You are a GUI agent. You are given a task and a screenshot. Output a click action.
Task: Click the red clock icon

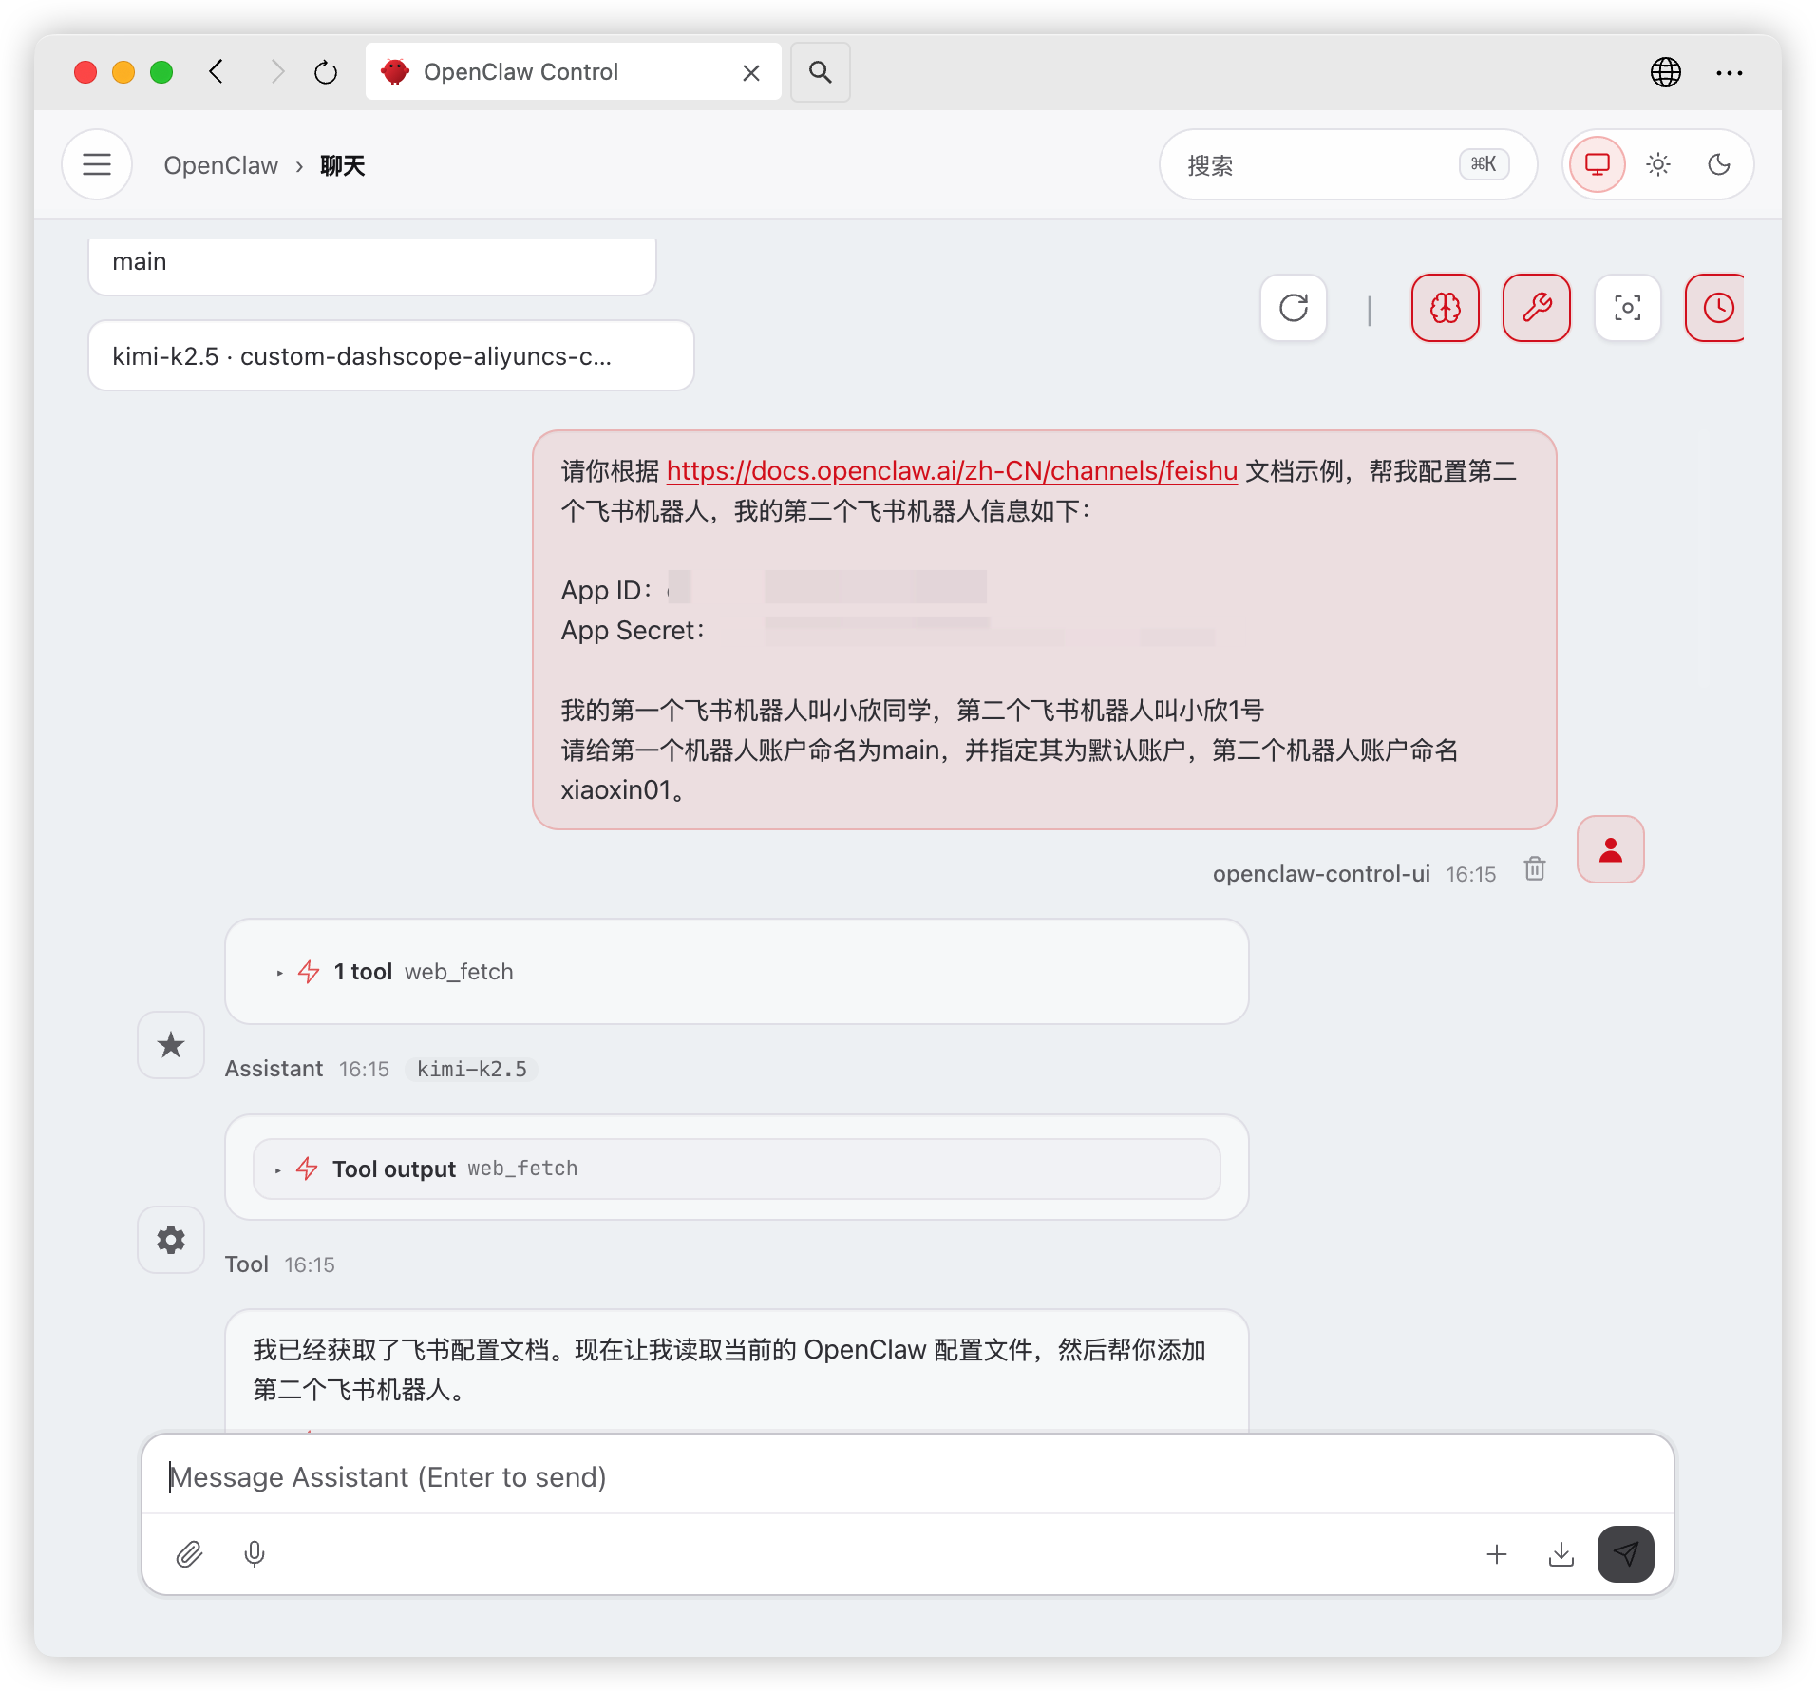1716,308
